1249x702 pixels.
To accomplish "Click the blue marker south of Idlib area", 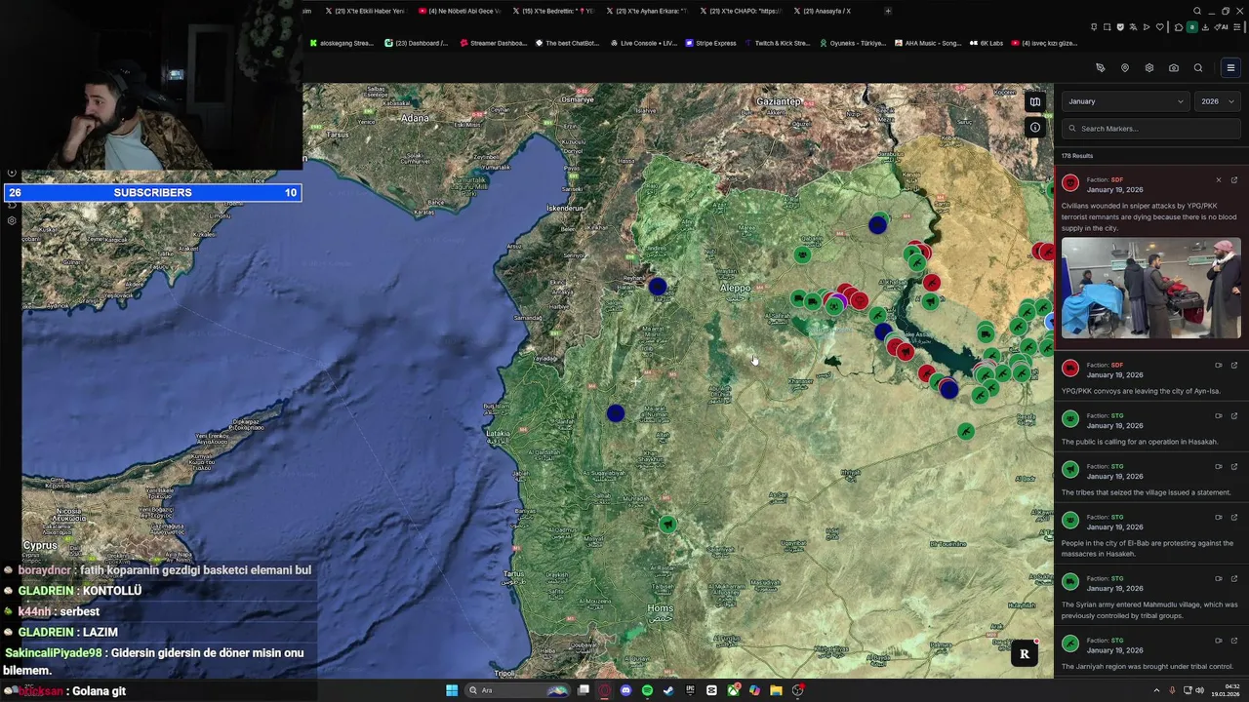I will [615, 414].
